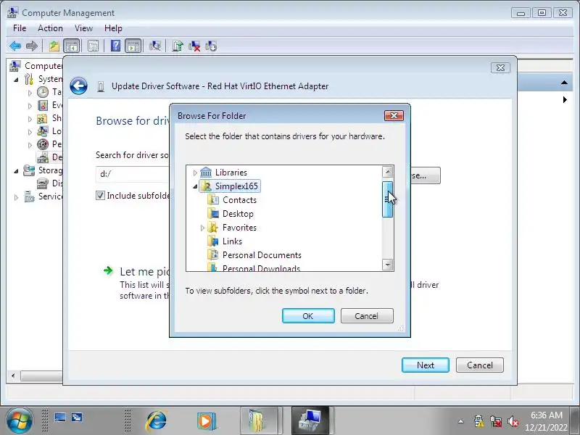Click the Computer Management taskbar button
This screenshot has height=435, width=580.
pyautogui.click(x=310, y=420)
